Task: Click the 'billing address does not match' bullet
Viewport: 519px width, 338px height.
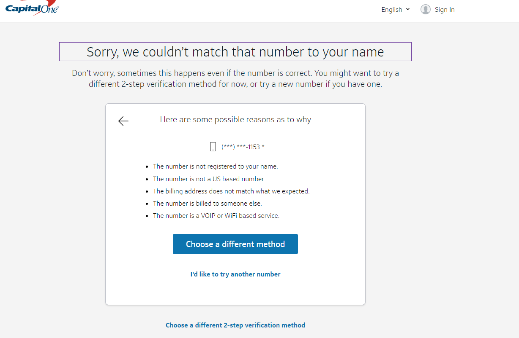Action: pos(231,191)
